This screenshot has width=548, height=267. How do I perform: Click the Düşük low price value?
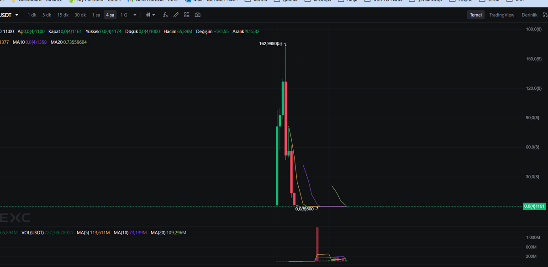click(149, 31)
